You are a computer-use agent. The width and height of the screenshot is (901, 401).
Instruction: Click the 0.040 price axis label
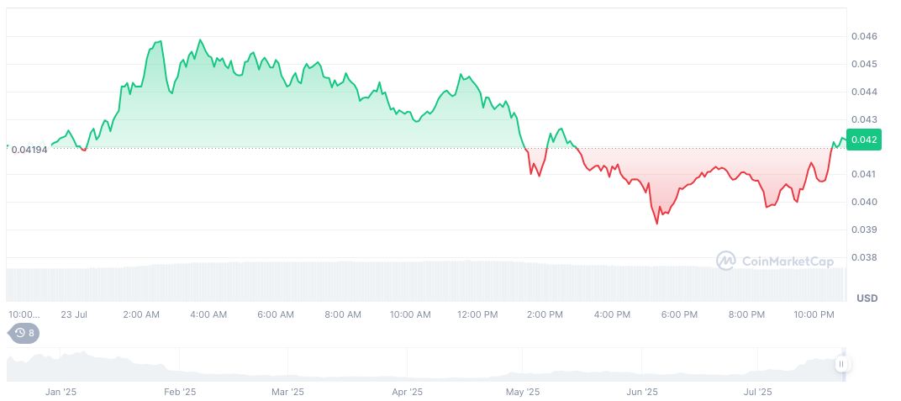(864, 202)
